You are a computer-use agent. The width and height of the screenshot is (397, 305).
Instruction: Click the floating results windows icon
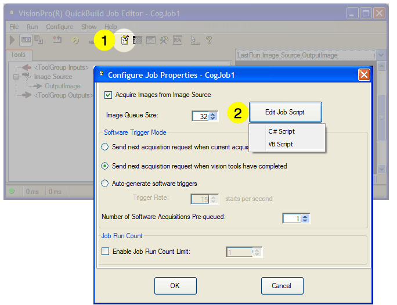point(39,40)
